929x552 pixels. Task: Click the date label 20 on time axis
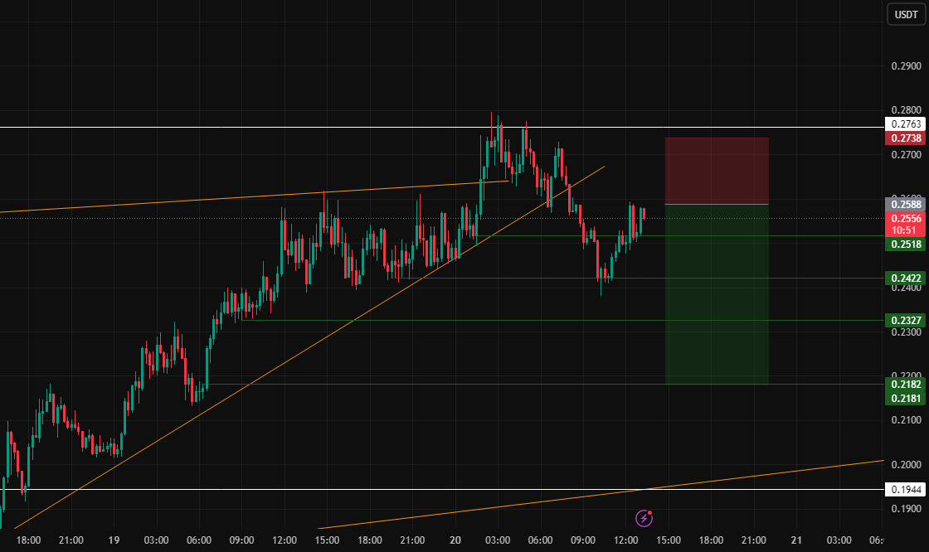click(454, 540)
